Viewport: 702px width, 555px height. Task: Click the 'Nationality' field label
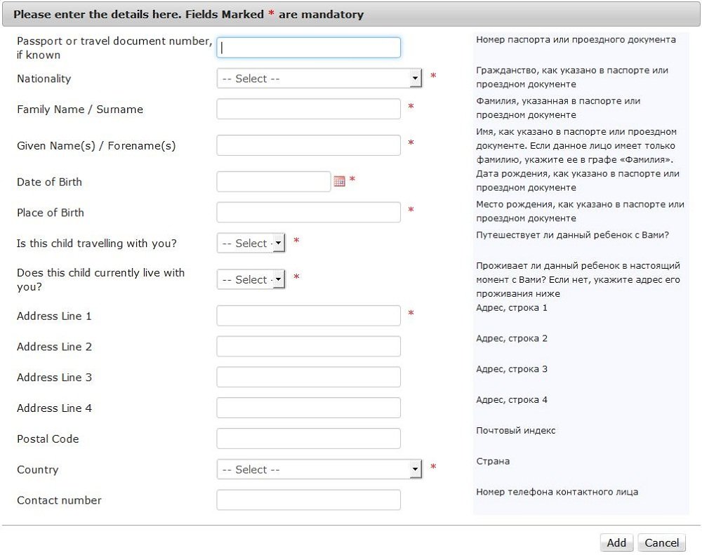[44, 79]
